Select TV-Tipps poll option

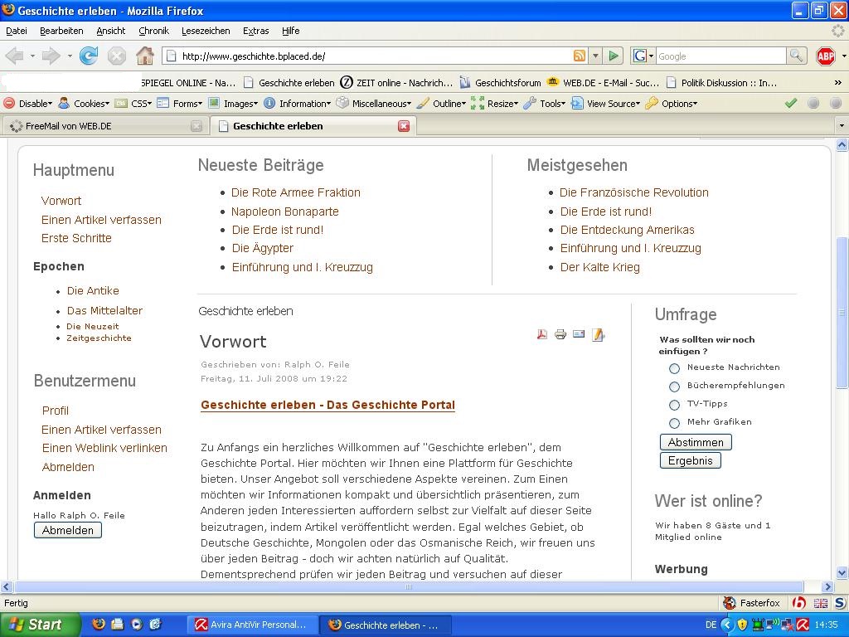(674, 405)
